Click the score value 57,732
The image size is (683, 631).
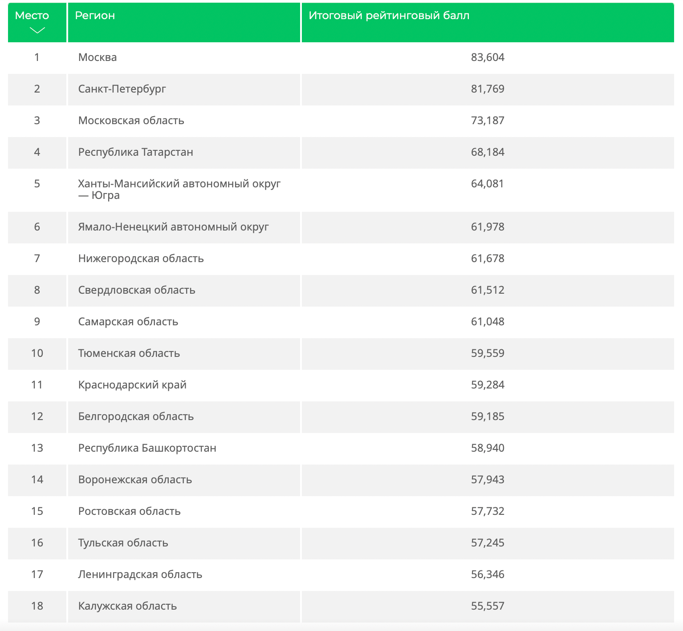(488, 511)
